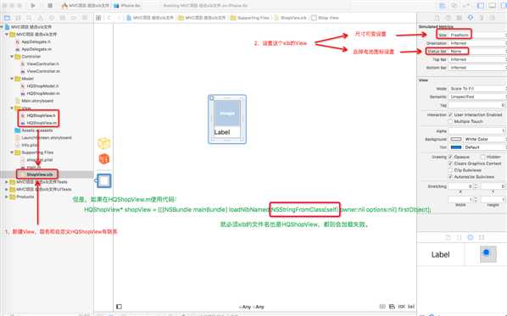The width and height of the screenshot is (507, 316).
Task: Open the Identity inspector tab
Action: click(x=460, y=18)
